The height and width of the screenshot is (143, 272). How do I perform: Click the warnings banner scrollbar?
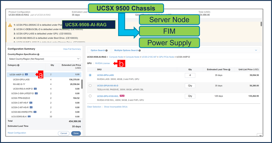point(261,24)
